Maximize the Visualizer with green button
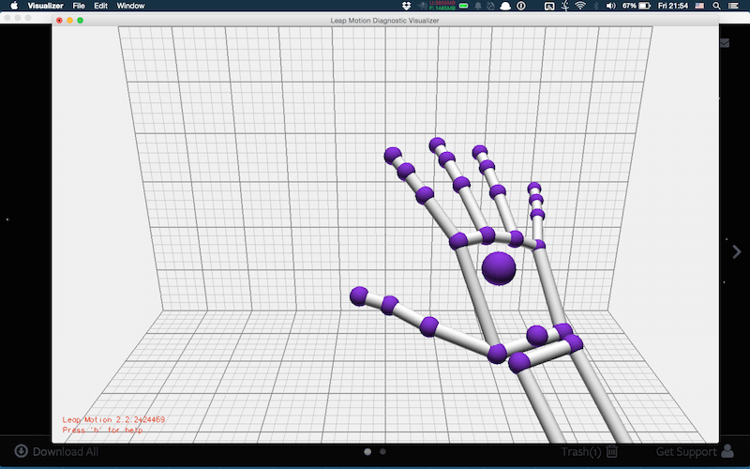This screenshot has height=469, width=750. point(81,20)
